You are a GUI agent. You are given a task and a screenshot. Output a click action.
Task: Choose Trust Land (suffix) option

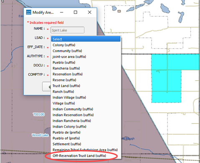click(x=86, y=86)
